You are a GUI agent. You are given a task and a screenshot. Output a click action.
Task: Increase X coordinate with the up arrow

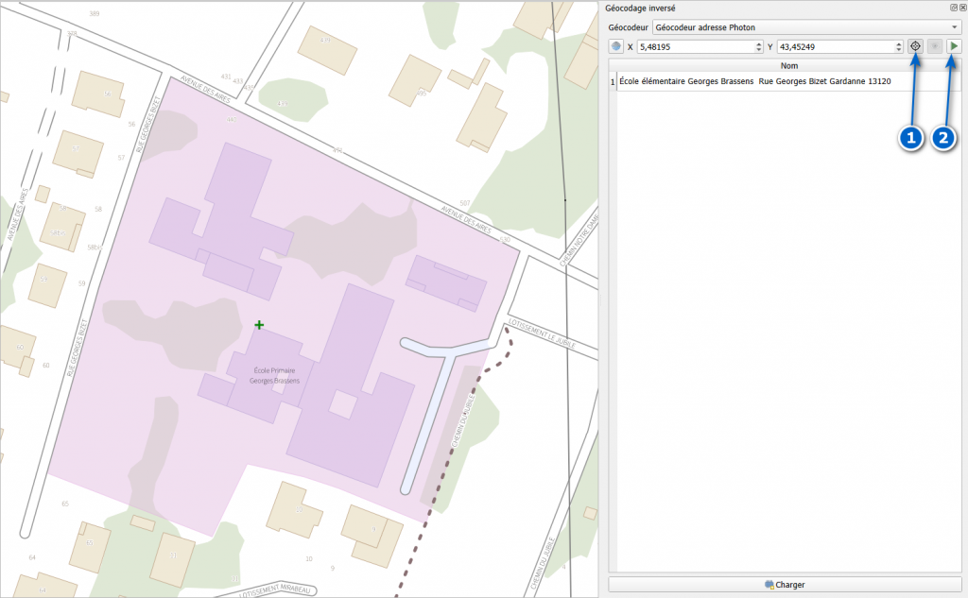point(759,43)
